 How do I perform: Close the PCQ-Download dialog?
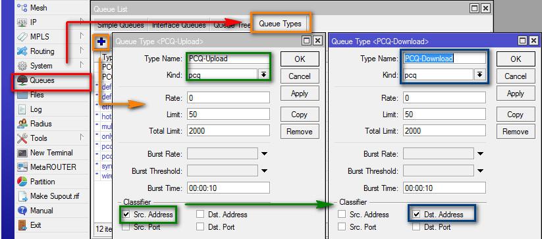[533, 41]
